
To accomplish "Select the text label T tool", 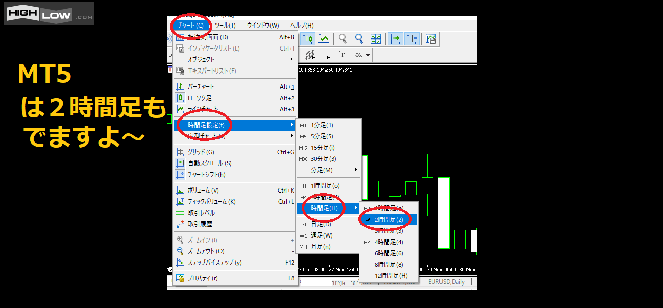I will (342, 55).
